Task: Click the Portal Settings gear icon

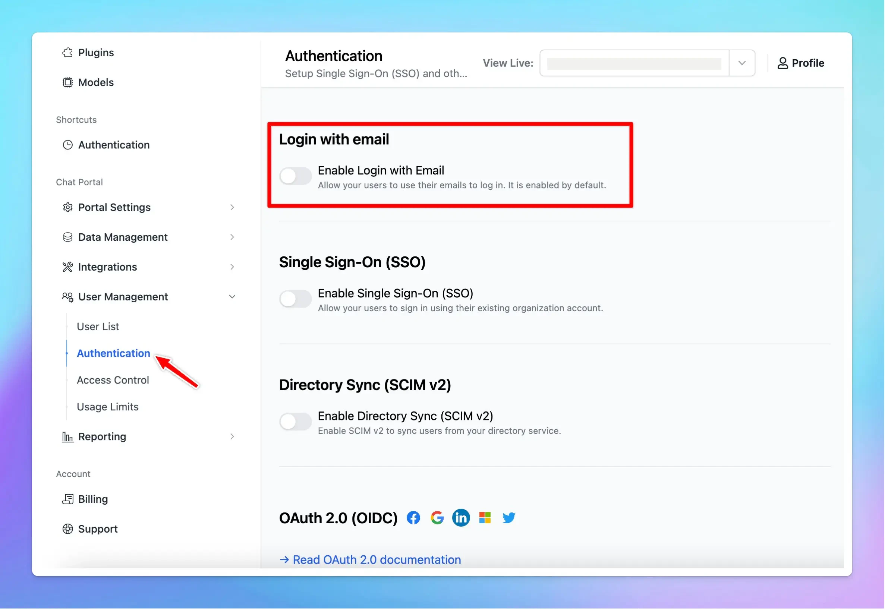Action: click(x=67, y=207)
